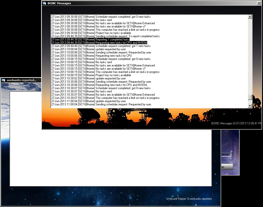Click the message log scrollbar up arrow
This screenshot has height=207, width=263.
pyautogui.click(x=250, y=17)
